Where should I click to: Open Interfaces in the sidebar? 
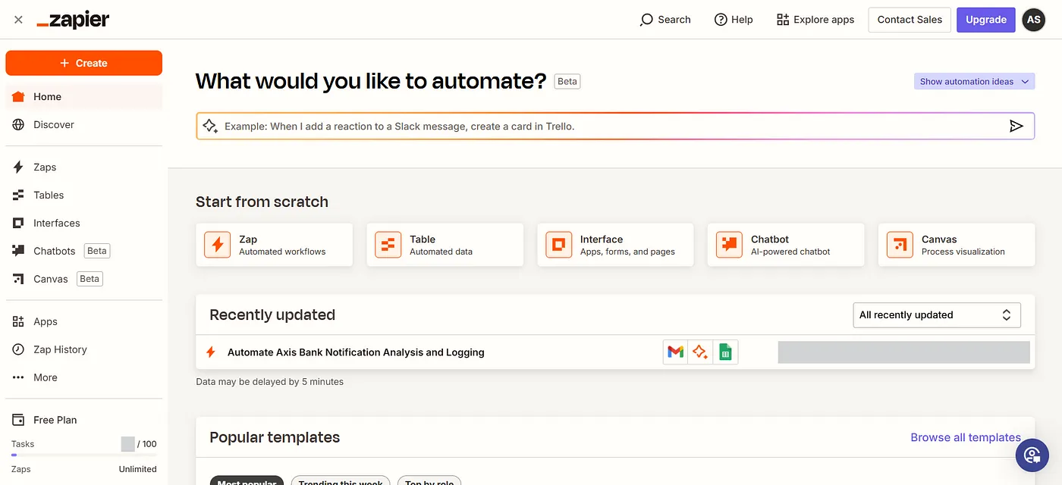(83, 223)
